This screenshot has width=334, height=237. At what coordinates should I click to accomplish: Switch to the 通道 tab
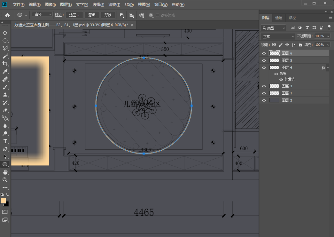click(x=279, y=18)
